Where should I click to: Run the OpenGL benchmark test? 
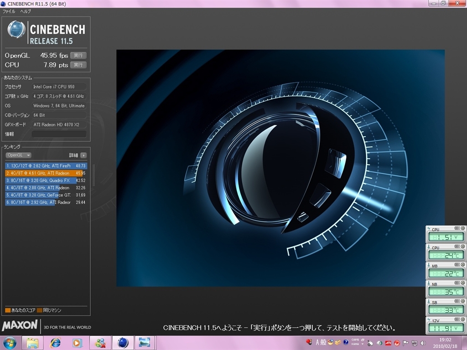click(78, 55)
